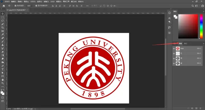Screen dimensions: 205x110
Task: Open the File menu
Action: pos(7,2)
